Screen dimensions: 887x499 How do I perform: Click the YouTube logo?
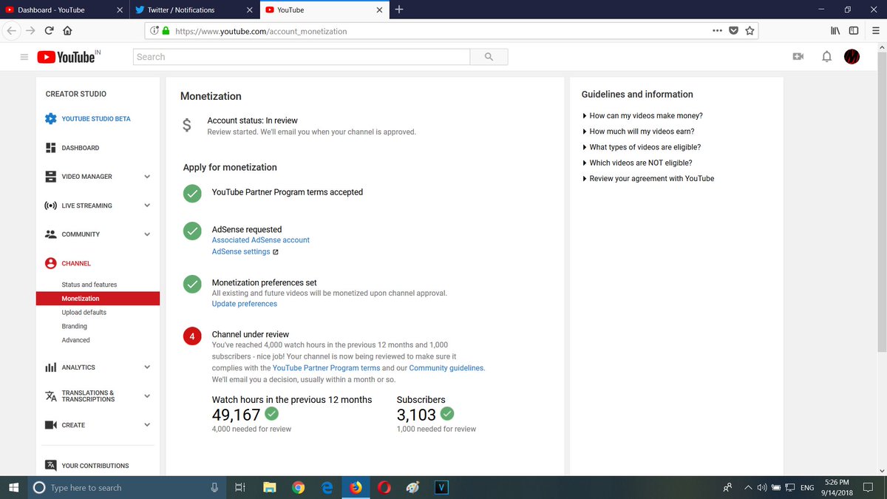(68, 57)
